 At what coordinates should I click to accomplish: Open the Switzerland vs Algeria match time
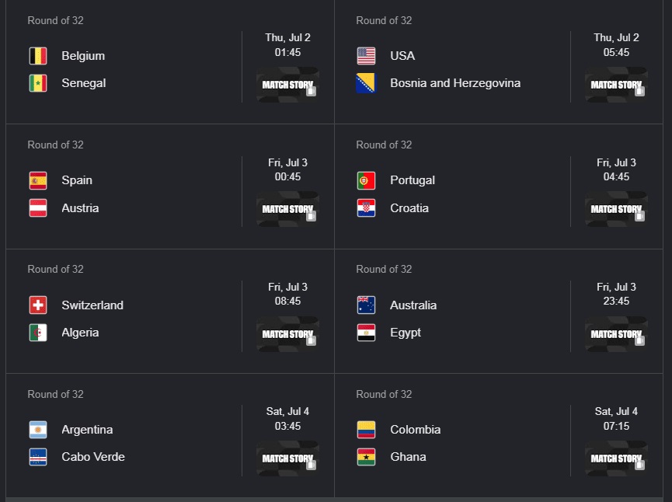tap(287, 294)
